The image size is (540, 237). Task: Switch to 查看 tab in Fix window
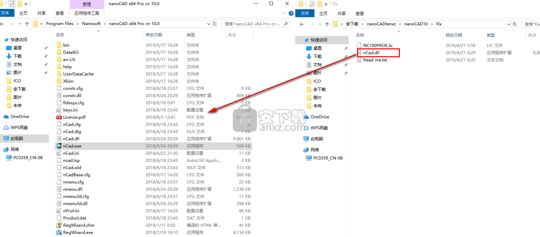[360, 14]
